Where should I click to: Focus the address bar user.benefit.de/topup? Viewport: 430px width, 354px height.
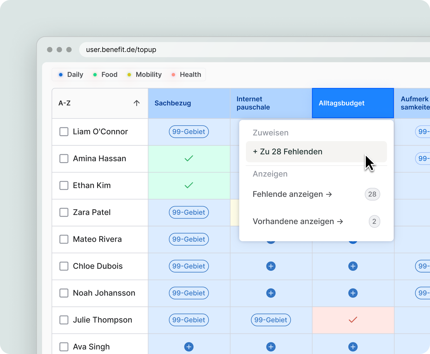tap(254, 50)
